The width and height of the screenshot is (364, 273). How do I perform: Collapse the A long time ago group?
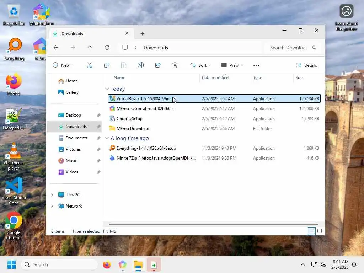(x=107, y=138)
